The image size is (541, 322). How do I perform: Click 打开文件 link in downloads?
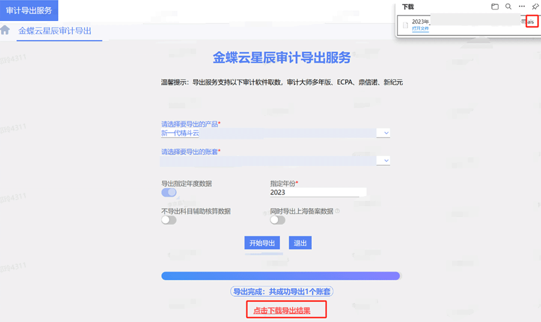(420, 28)
